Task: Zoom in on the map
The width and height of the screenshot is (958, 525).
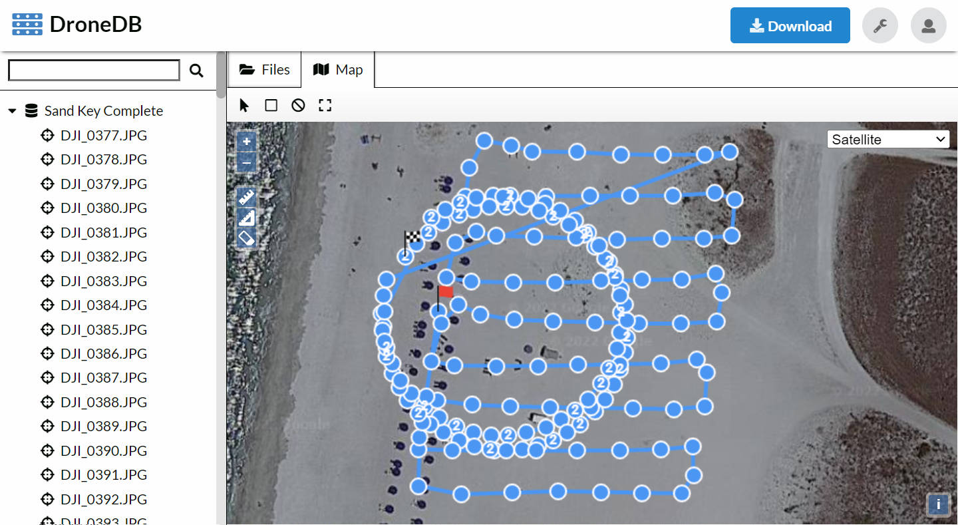Action: pos(247,142)
